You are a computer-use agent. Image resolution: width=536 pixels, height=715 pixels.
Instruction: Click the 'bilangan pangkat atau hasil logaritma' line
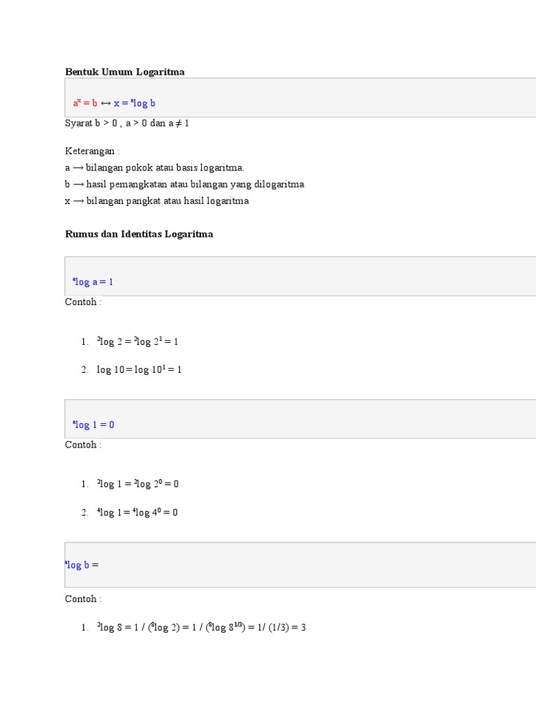(x=157, y=201)
